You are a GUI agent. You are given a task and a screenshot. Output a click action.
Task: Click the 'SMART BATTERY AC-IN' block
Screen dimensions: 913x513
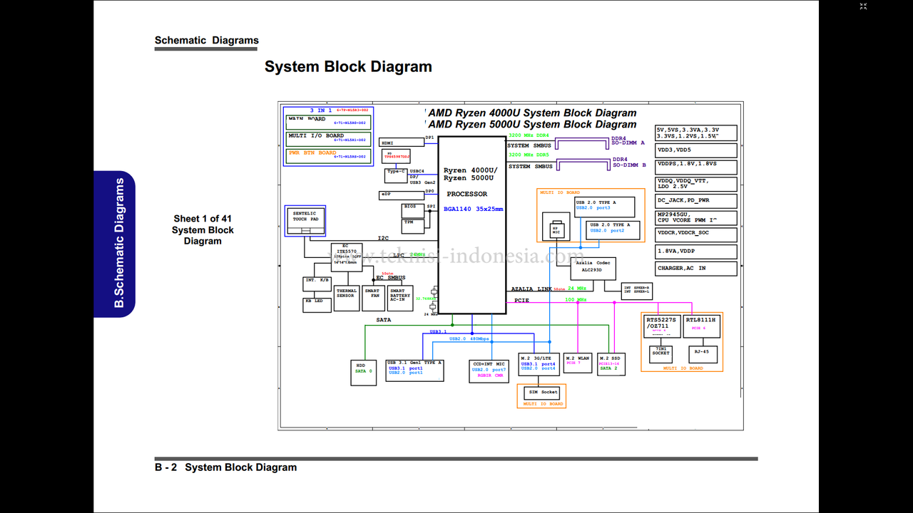[x=400, y=298]
